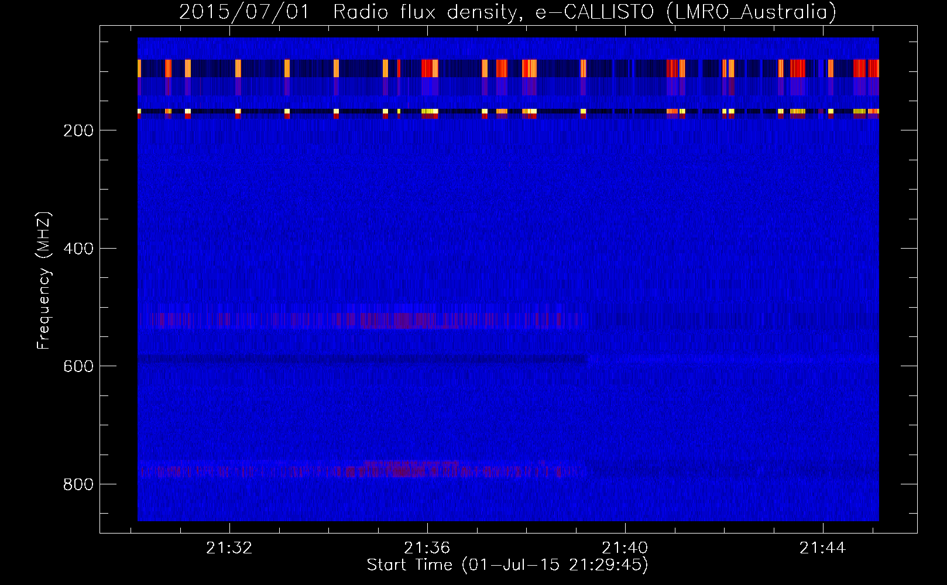Click the 21:40 time tick label
Screen dimensions: 947x585
tap(625, 548)
